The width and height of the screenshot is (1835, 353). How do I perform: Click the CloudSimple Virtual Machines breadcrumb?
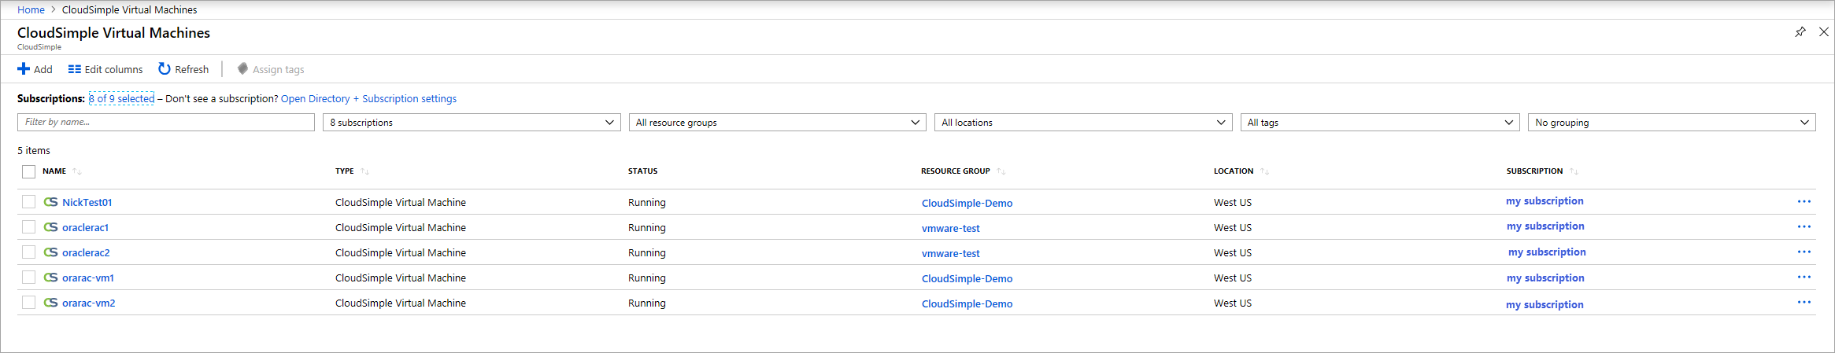coord(129,9)
